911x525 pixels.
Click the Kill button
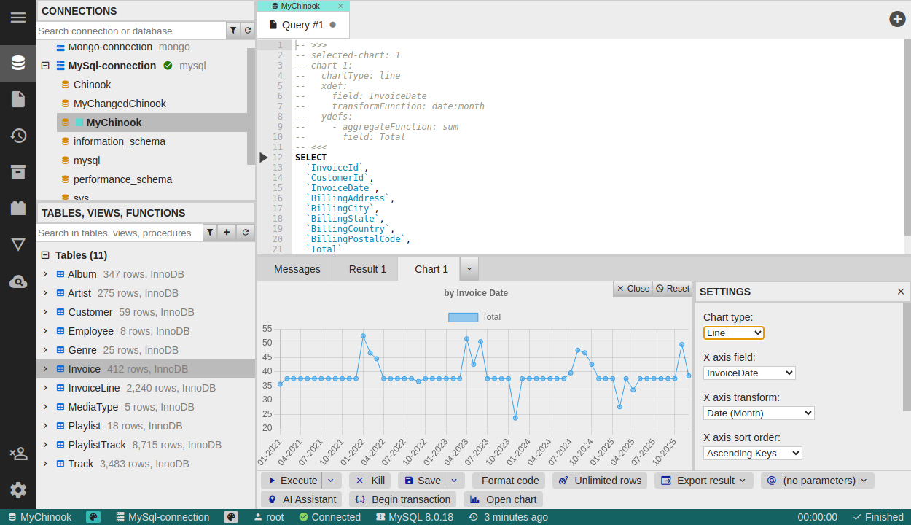370,481
